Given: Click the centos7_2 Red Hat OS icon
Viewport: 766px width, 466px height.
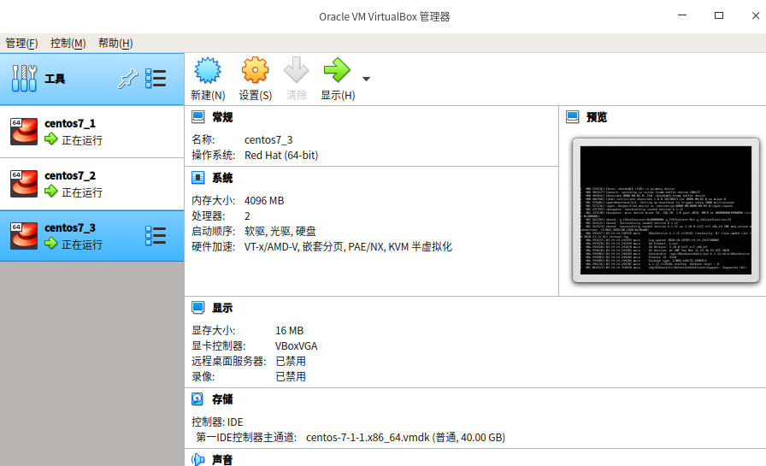Looking at the screenshot, I should point(24,184).
